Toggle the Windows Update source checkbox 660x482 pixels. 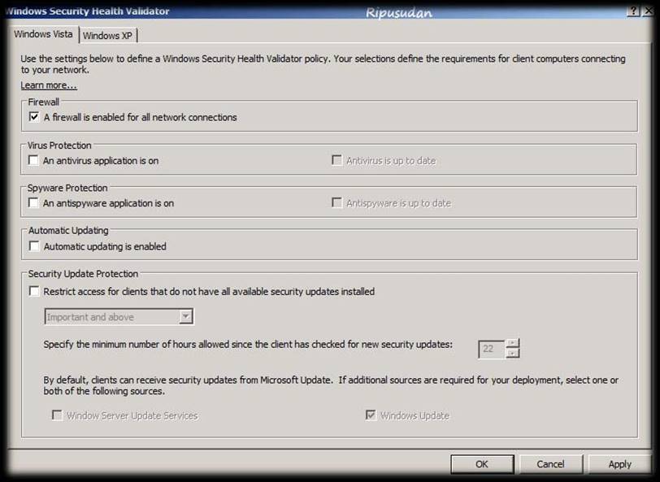tap(371, 415)
